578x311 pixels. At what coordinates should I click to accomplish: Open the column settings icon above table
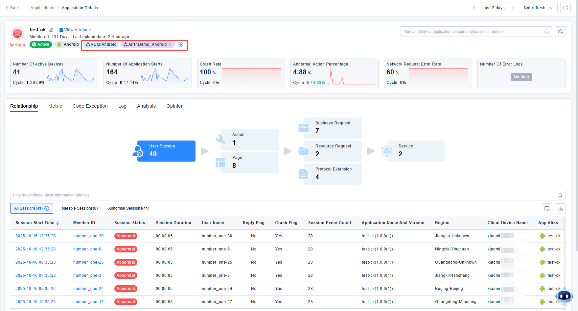click(547, 209)
